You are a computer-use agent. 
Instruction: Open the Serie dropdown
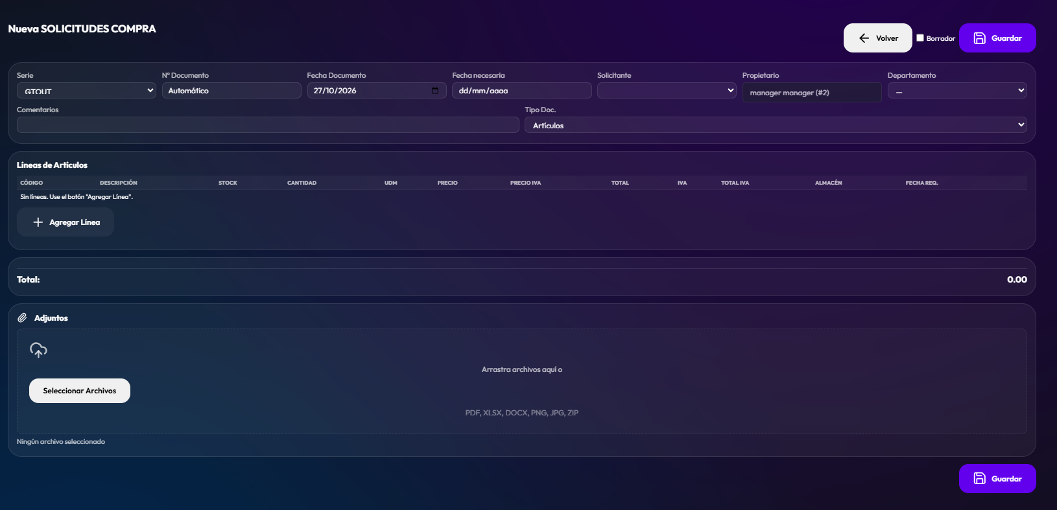(x=86, y=91)
